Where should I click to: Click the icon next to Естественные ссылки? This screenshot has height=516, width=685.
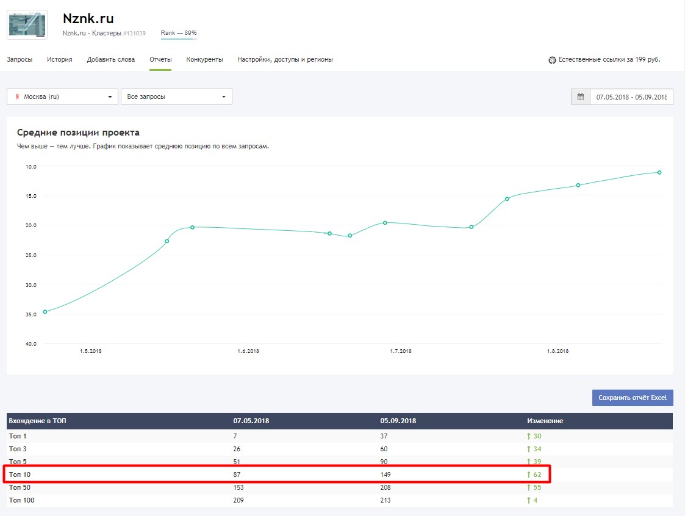(552, 60)
